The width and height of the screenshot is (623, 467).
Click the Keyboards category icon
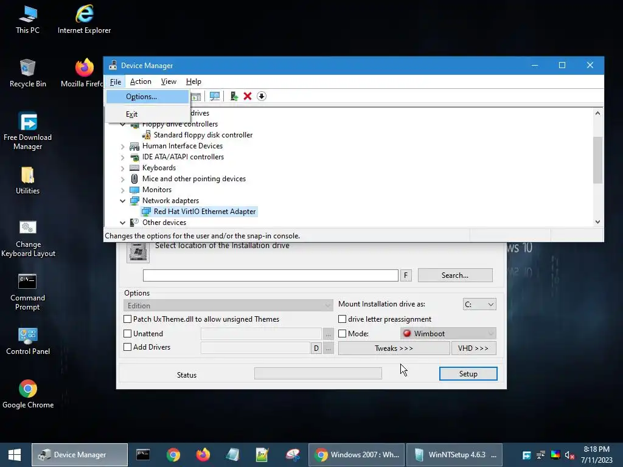134,168
